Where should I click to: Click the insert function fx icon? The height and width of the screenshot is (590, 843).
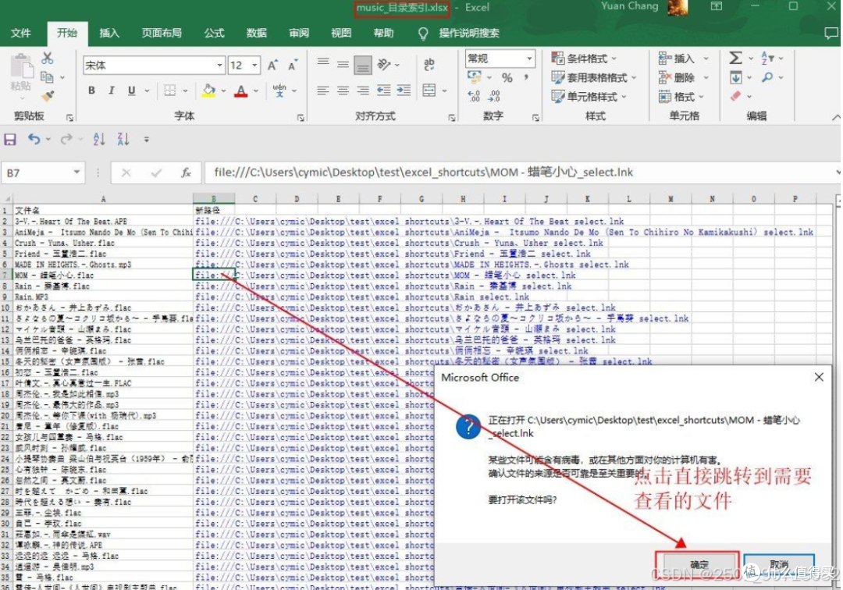point(186,172)
